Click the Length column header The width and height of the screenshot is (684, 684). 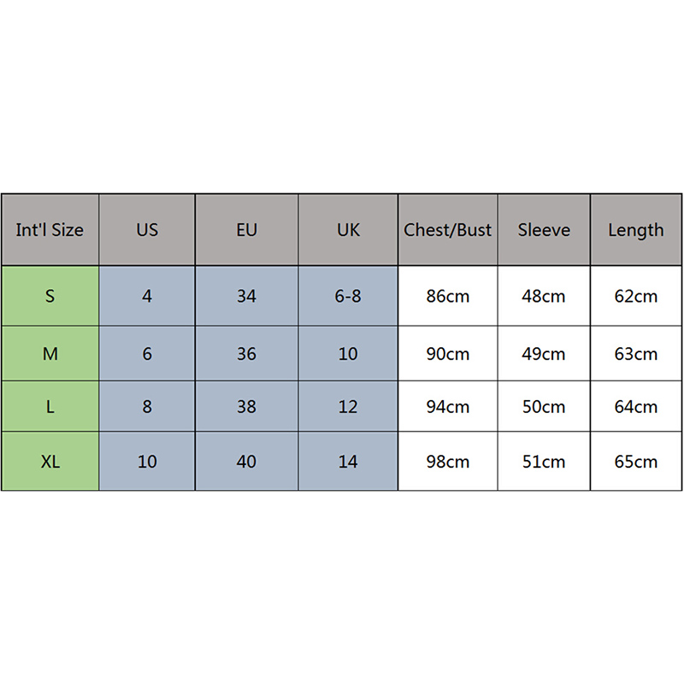click(636, 230)
